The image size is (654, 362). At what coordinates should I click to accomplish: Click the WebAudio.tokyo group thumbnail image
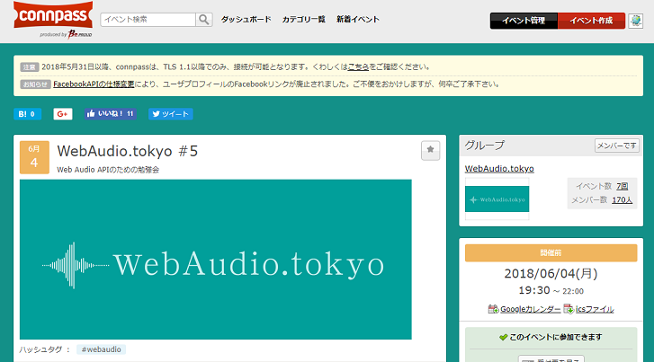(x=497, y=199)
